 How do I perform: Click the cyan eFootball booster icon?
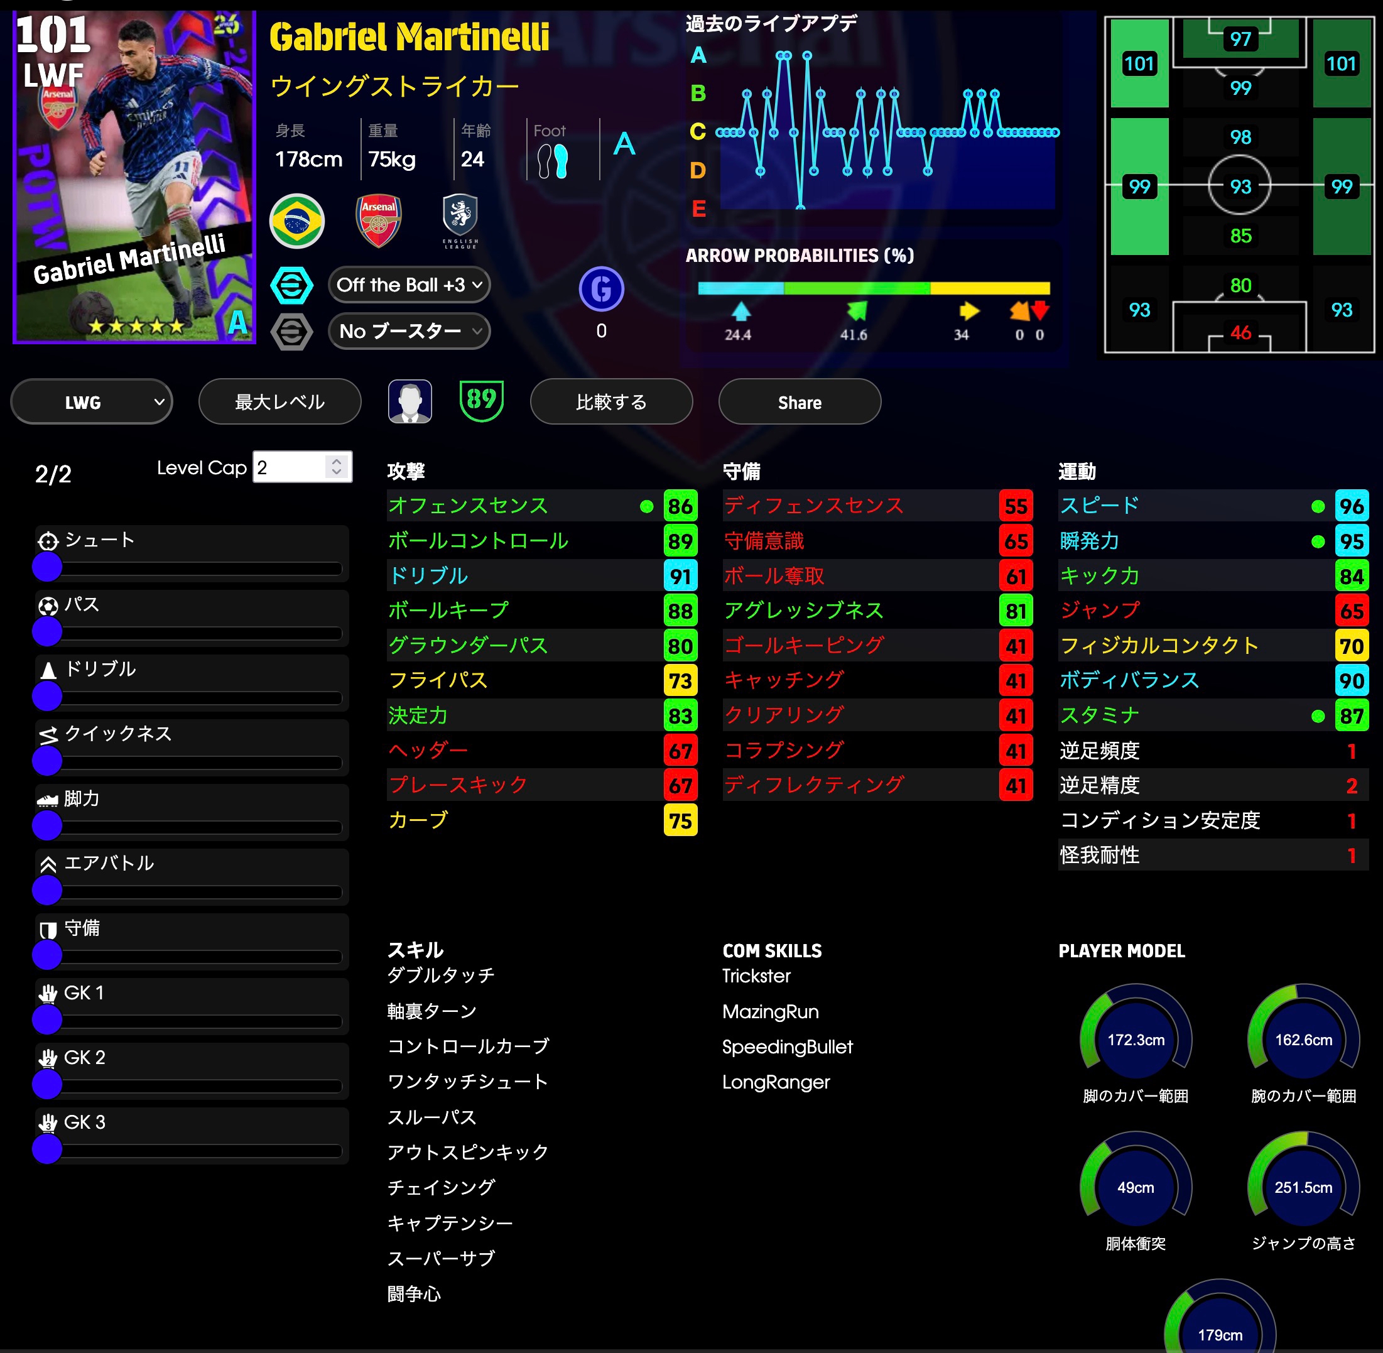(x=291, y=285)
